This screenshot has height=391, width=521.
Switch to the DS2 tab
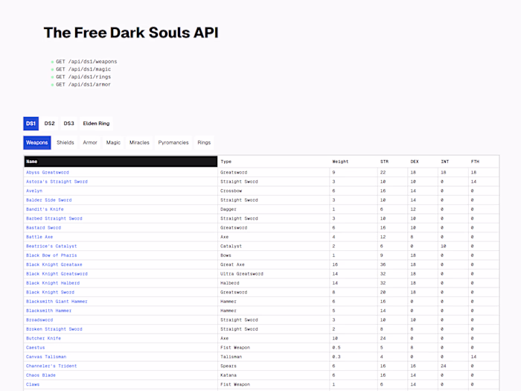click(x=50, y=124)
